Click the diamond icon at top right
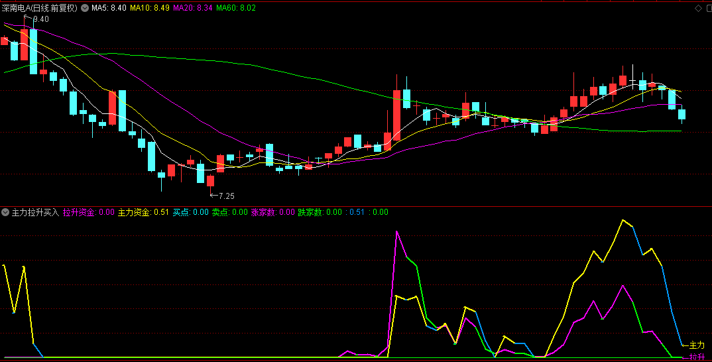Image resolution: width=712 pixels, height=362 pixels. point(698,8)
